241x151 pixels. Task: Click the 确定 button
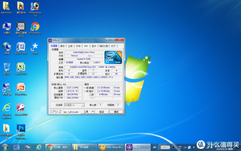click(116, 112)
